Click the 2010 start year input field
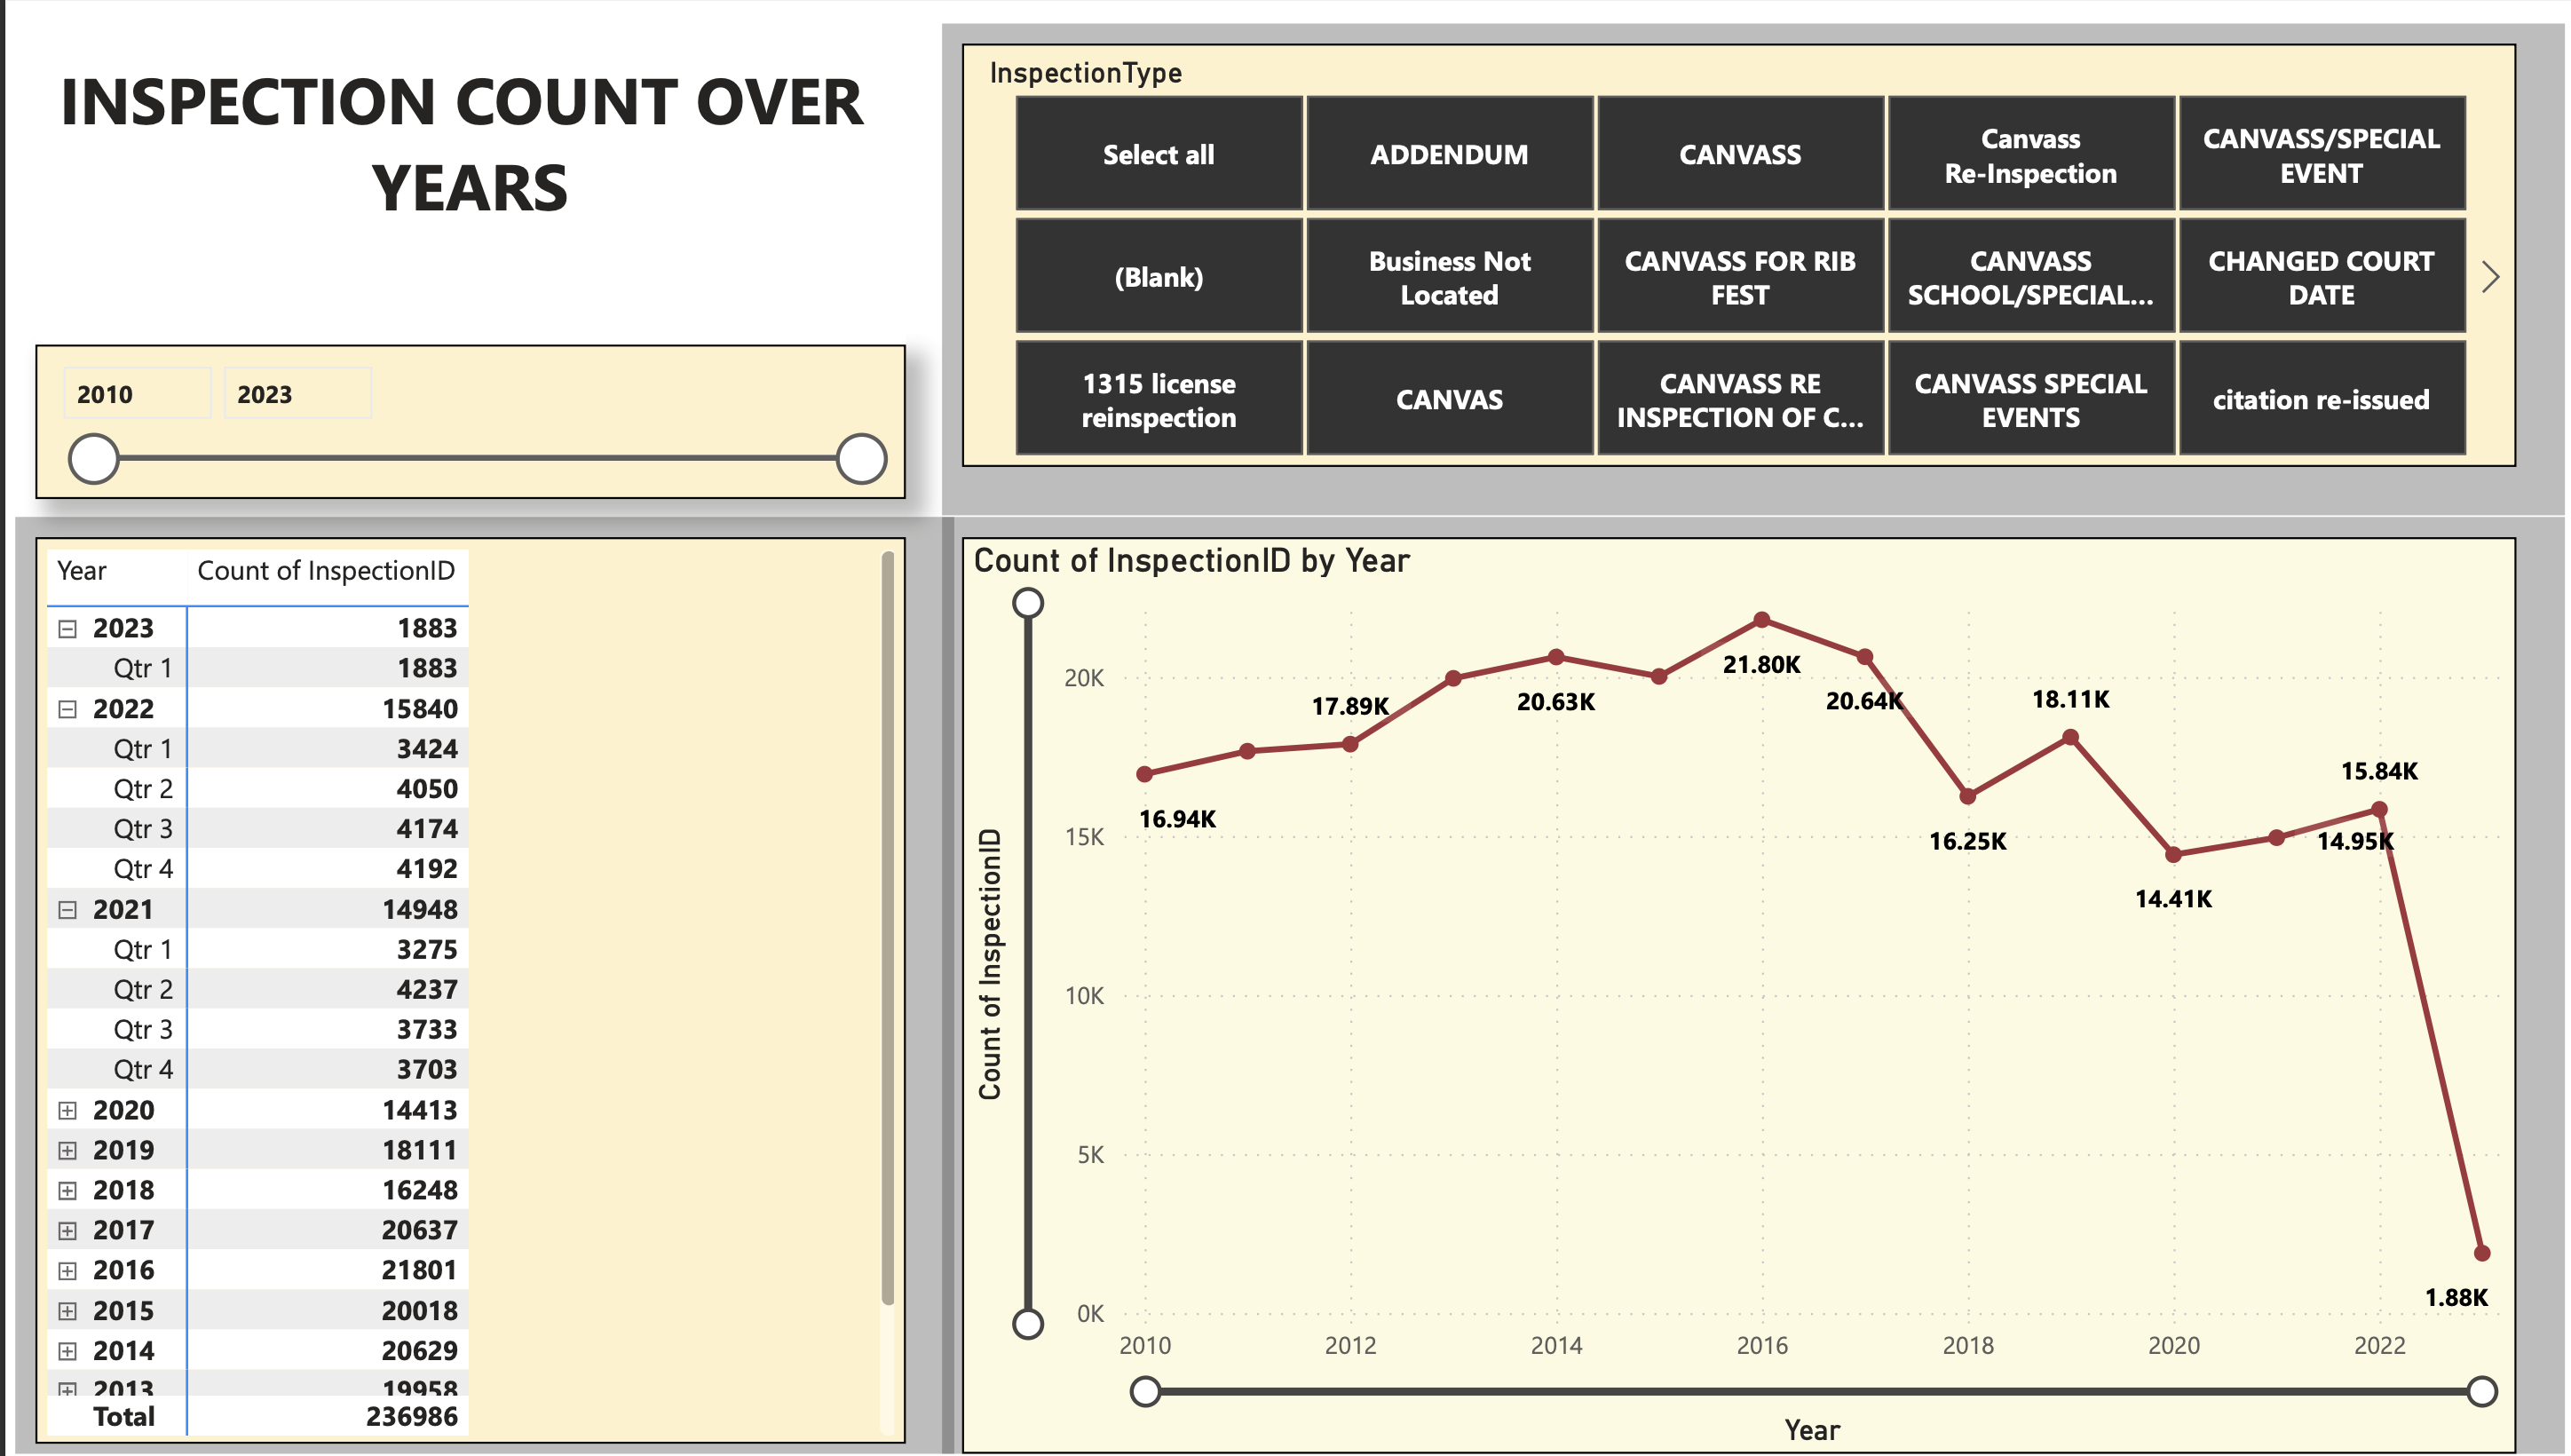 point(136,393)
